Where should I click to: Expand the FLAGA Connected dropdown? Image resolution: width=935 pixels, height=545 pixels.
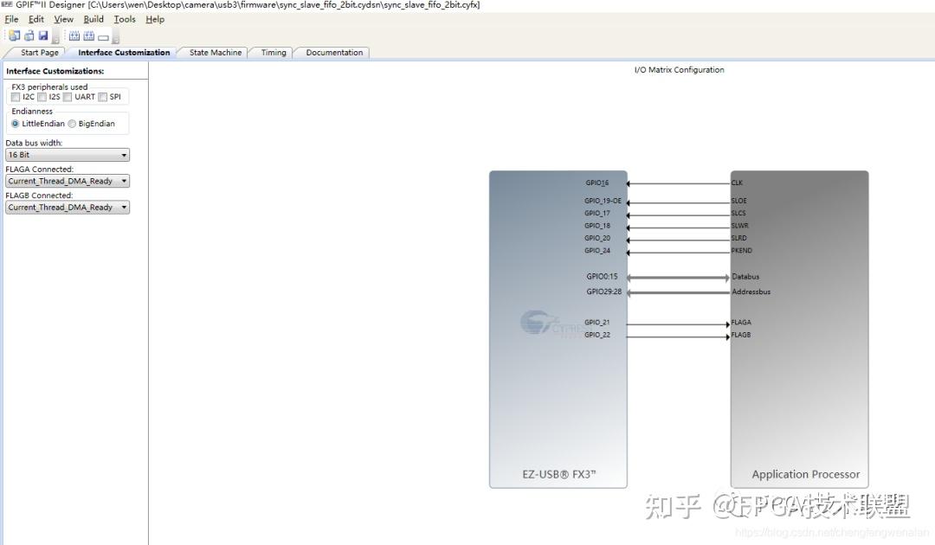[x=126, y=180]
